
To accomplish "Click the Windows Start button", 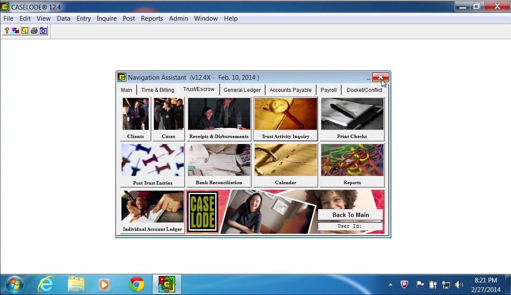I will [x=14, y=285].
